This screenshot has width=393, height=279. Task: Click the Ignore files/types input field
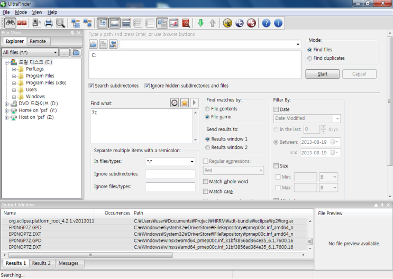tap(170, 187)
